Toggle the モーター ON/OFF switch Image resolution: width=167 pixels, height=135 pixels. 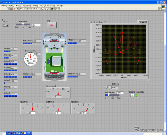coord(6,26)
